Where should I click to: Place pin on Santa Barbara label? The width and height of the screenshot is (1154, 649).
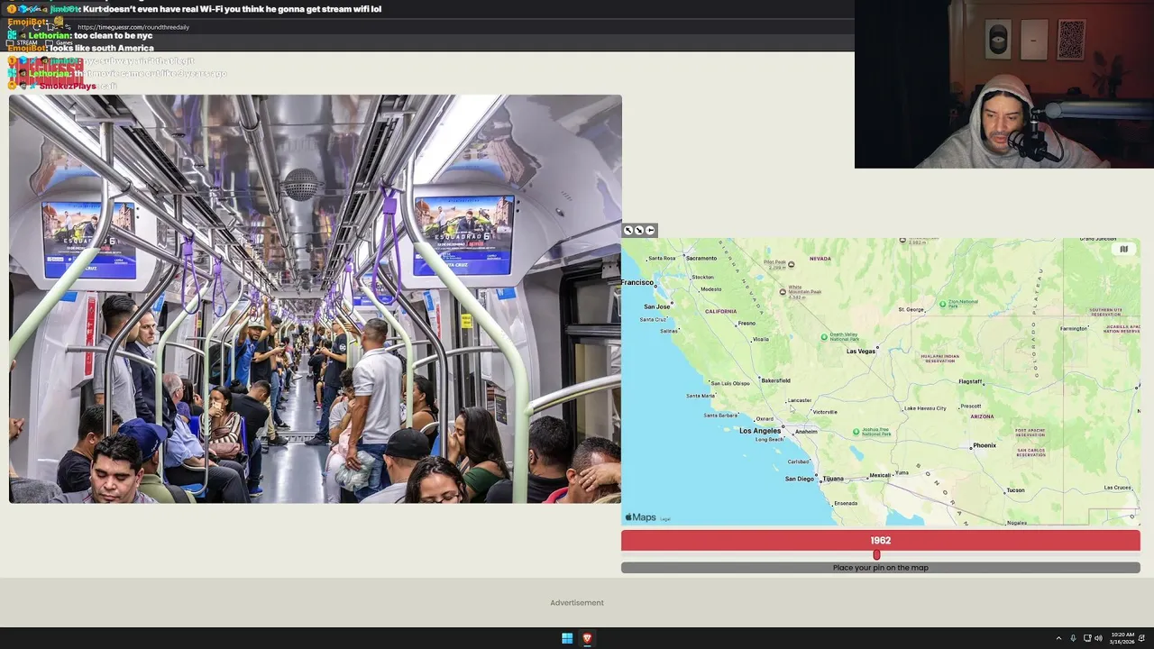coord(720,416)
